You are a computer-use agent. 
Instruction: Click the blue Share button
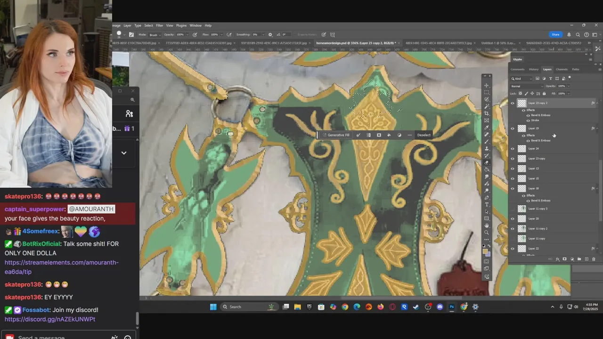tap(555, 34)
